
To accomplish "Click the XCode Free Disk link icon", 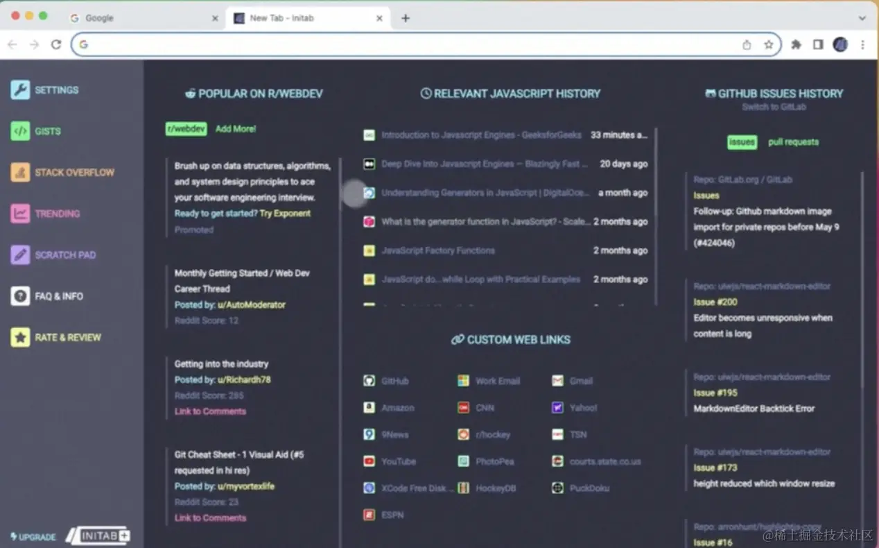I will pos(369,488).
